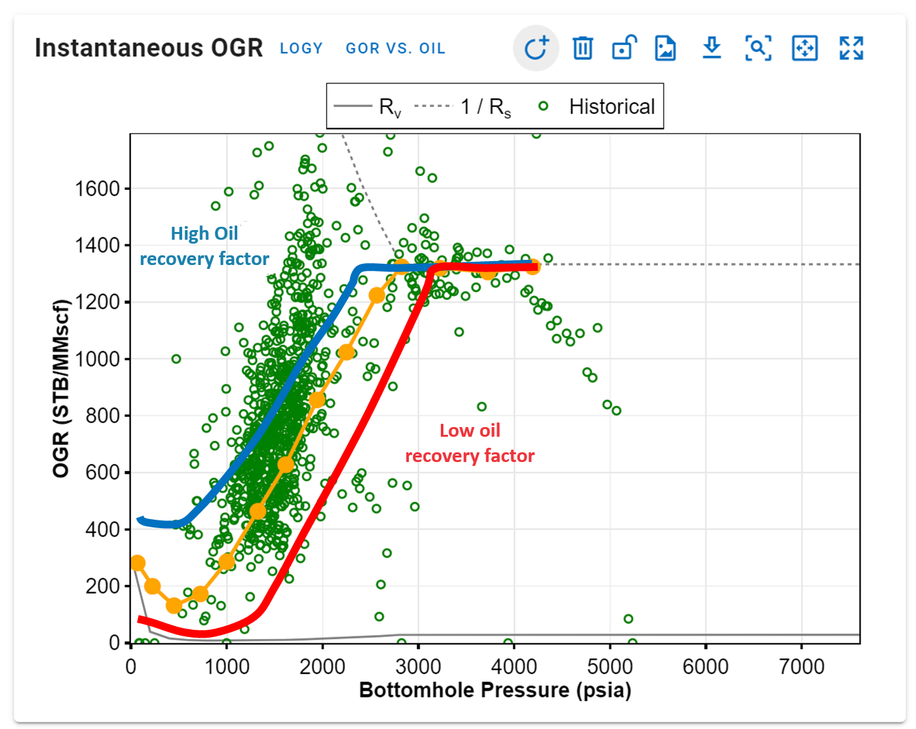Click the 1600 y-axis tick label
Viewport: 916px width, 729px height.
pos(97,189)
